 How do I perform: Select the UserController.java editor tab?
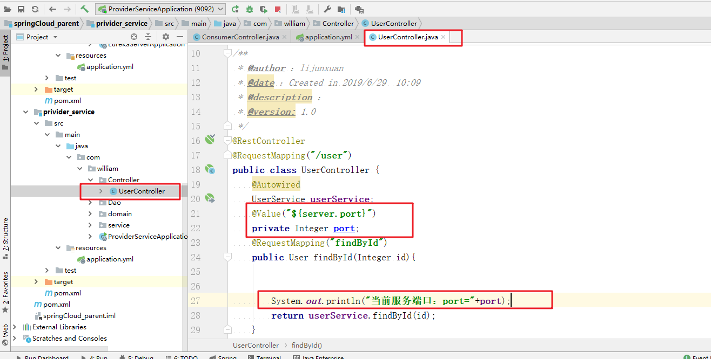click(407, 37)
